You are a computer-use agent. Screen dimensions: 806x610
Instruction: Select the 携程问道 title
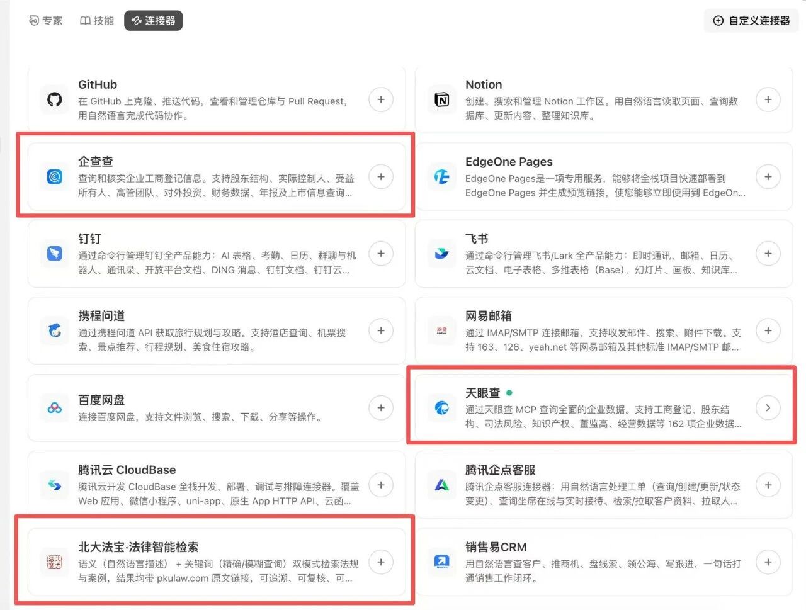pos(101,316)
